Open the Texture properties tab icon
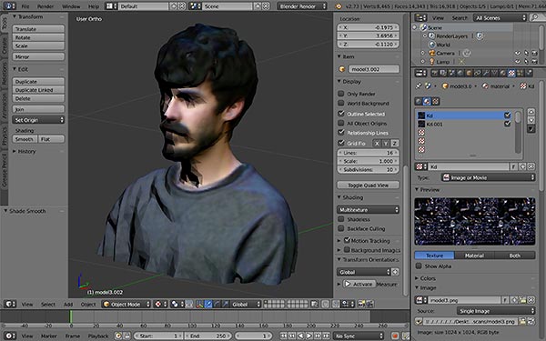Viewport: 546px width, 341px height. point(511,73)
